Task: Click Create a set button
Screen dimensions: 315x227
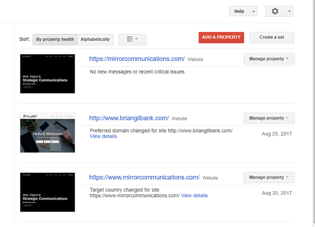Action: pos(272,37)
